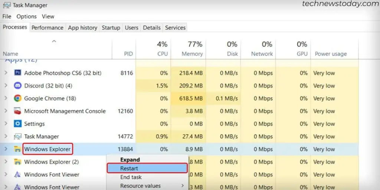Click the 218.4 MB memory cell

(x=188, y=73)
